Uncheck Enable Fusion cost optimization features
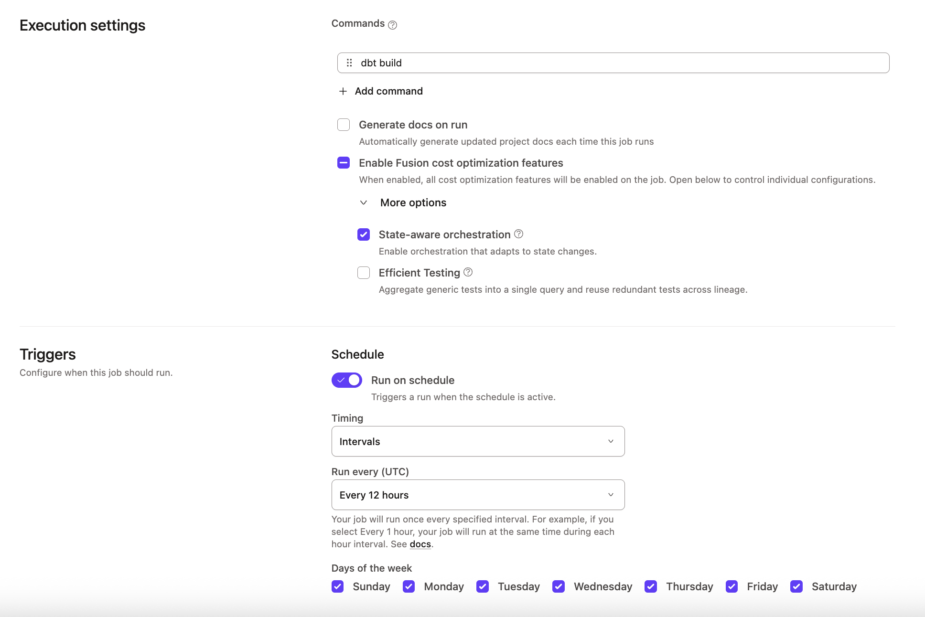Screen dimensions: 925x617 pos(344,163)
